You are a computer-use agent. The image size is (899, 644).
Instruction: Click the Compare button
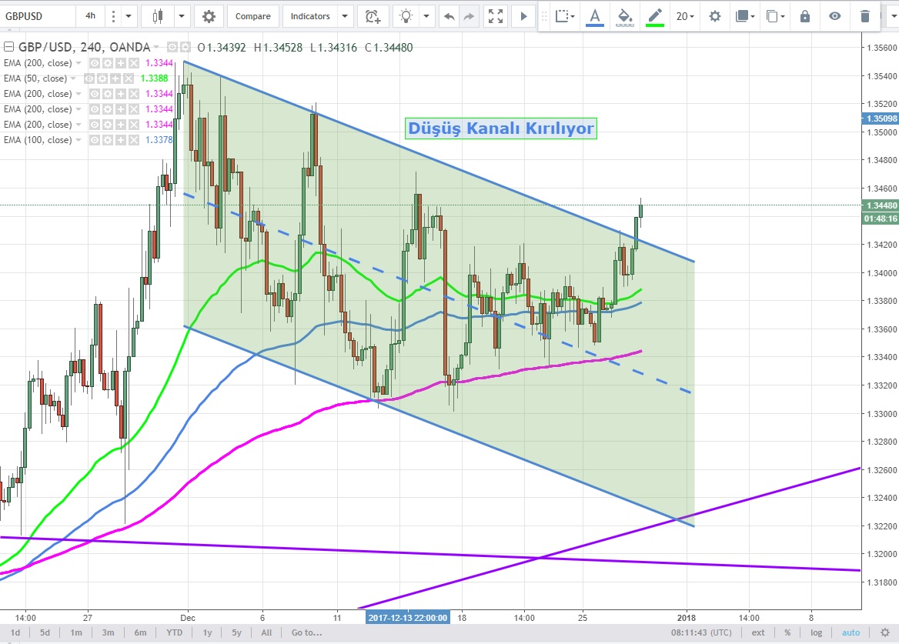click(x=252, y=16)
